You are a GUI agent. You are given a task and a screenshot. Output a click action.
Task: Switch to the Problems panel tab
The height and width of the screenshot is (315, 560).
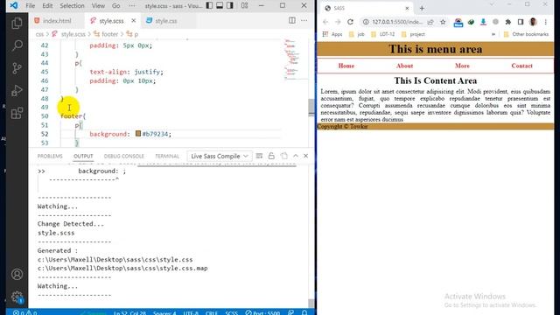pyautogui.click(x=50, y=156)
